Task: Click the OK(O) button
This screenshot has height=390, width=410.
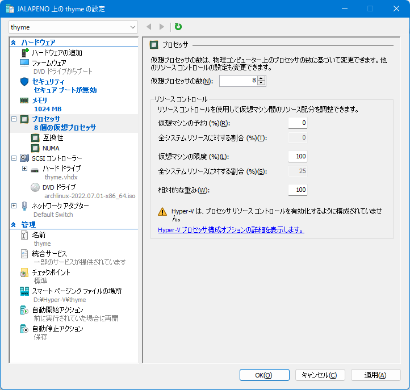Action: (265, 375)
